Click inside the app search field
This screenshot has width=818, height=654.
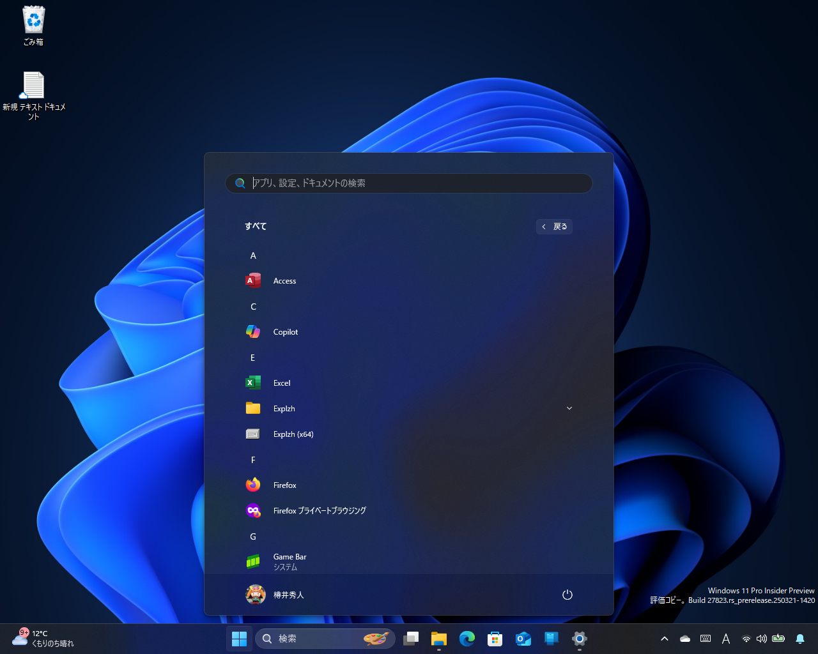[409, 183]
